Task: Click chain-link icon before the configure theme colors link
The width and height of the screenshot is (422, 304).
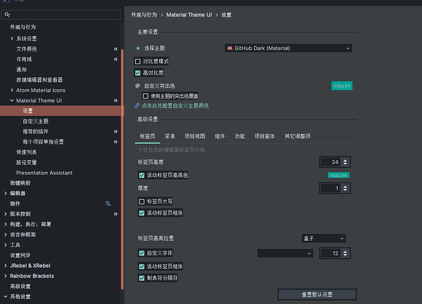Action: tap(137, 106)
